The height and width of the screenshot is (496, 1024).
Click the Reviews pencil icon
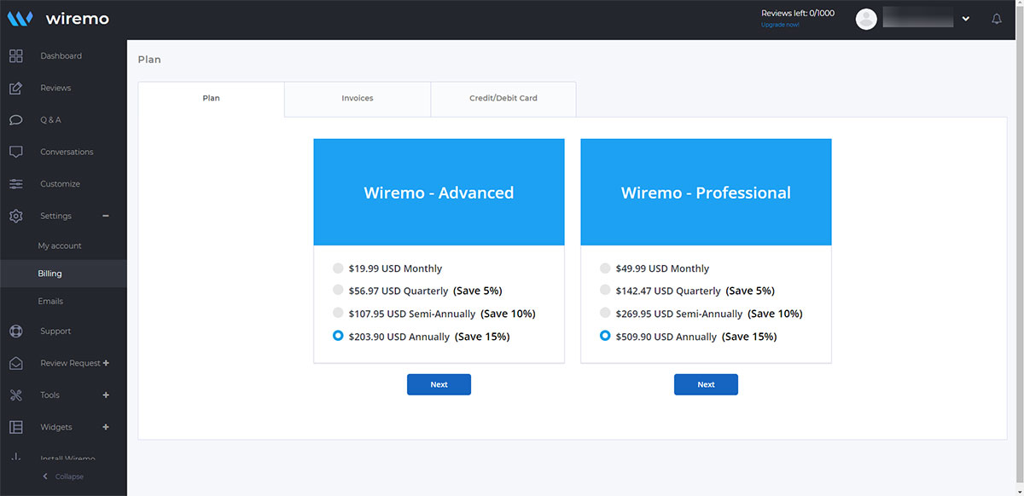[16, 88]
